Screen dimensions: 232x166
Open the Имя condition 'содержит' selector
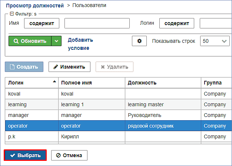click(42, 23)
